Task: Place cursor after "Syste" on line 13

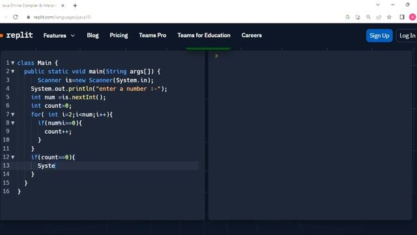Action: pos(55,166)
